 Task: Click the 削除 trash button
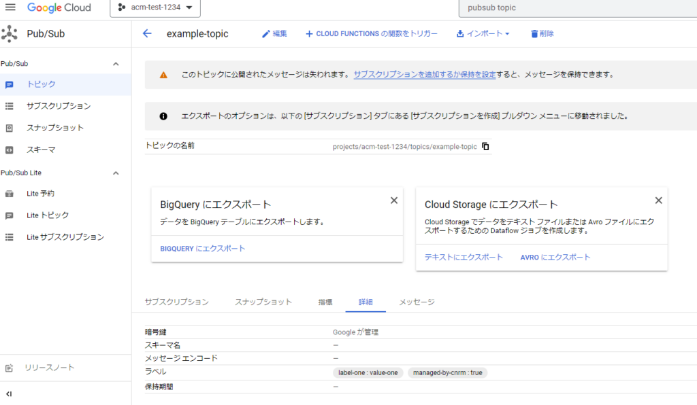[542, 34]
